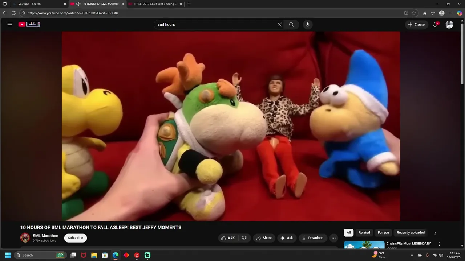Select the All filter chip
The image size is (465, 261).
(349, 233)
